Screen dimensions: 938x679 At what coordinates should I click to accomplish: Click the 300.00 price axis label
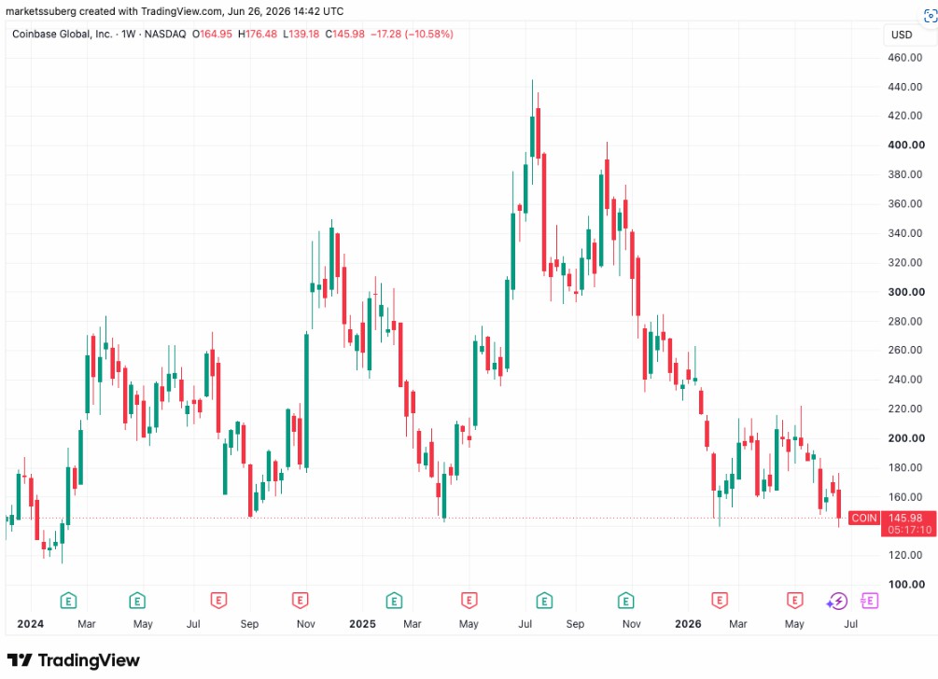906,292
